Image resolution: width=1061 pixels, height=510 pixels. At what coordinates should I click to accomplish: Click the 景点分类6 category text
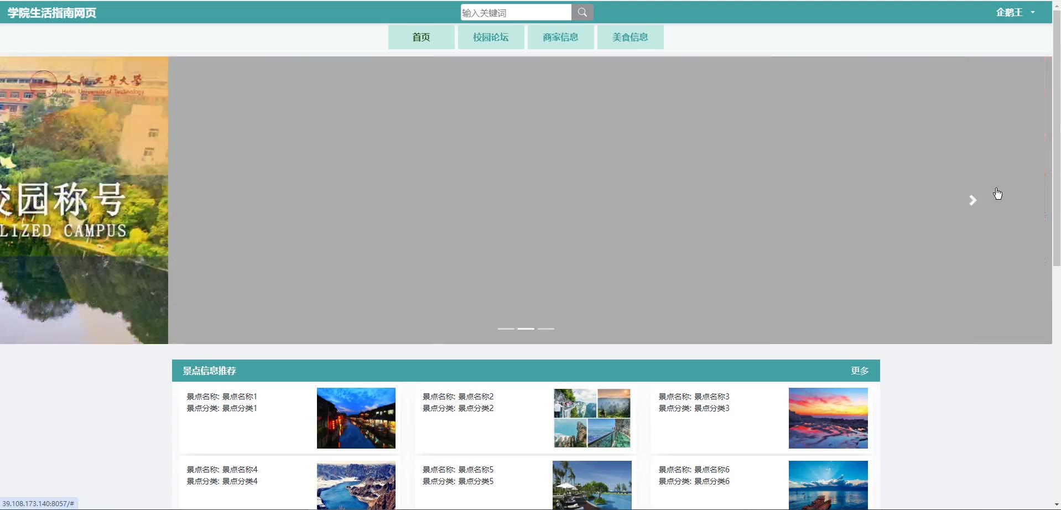(x=712, y=481)
